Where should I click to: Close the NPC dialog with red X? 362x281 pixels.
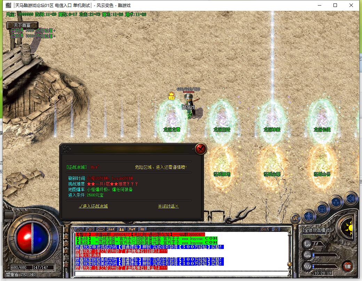[200, 149]
